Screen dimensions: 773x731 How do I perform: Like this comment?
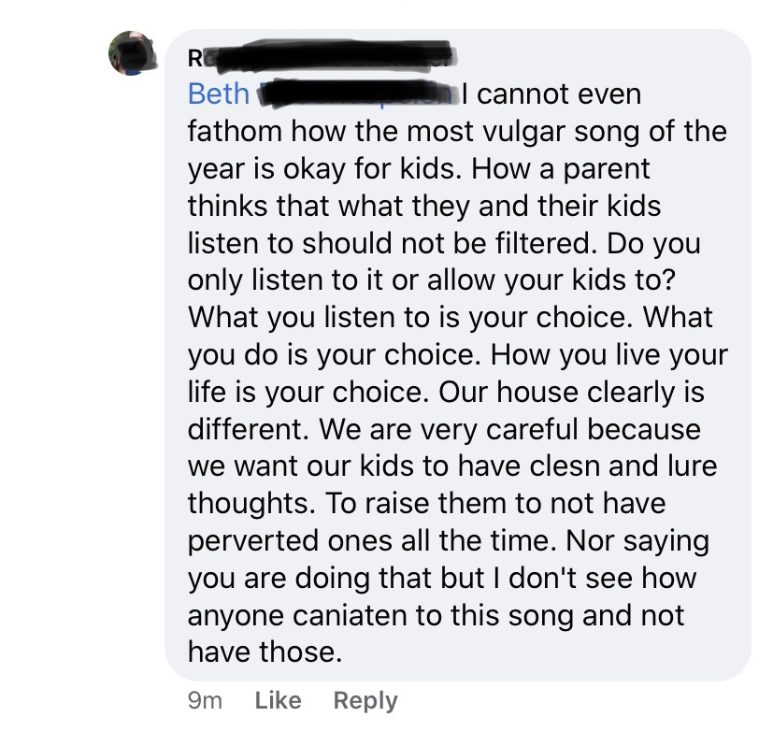278,700
